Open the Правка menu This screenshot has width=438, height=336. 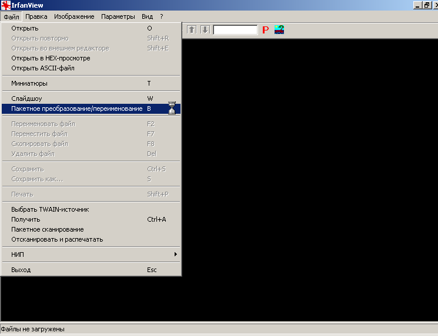pos(36,17)
